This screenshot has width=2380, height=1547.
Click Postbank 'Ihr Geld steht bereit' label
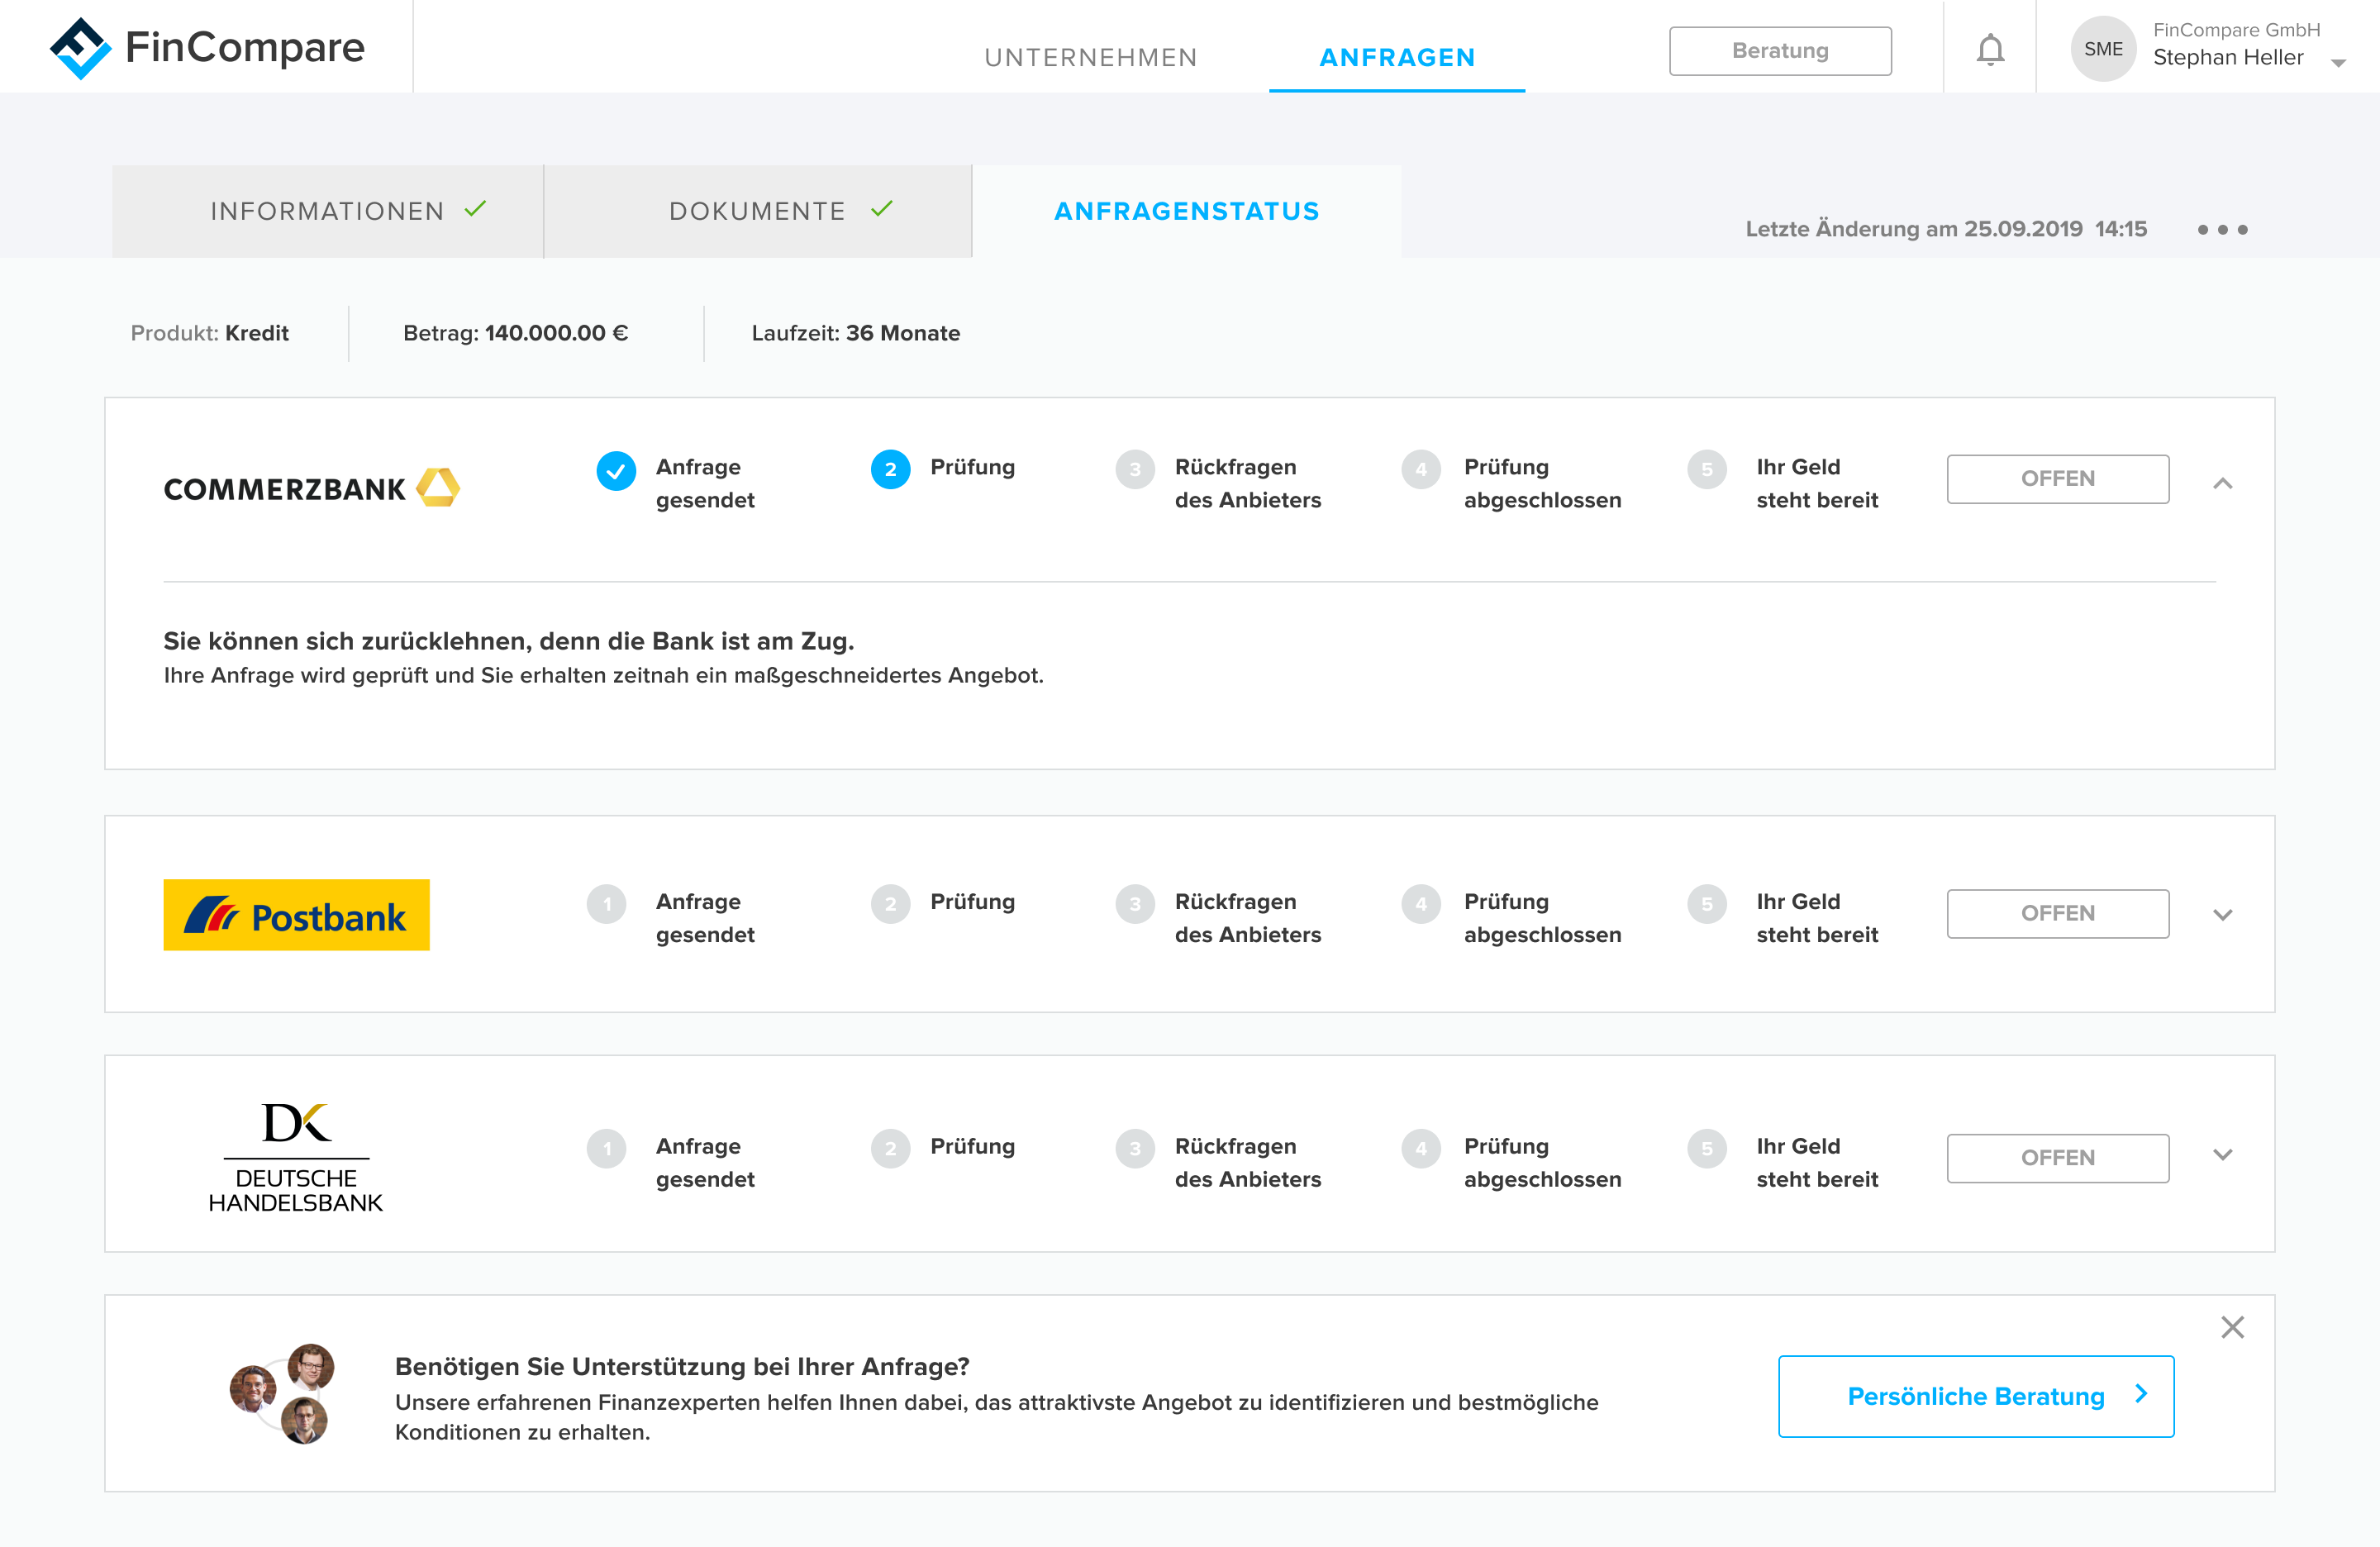pyautogui.click(x=1817, y=918)
